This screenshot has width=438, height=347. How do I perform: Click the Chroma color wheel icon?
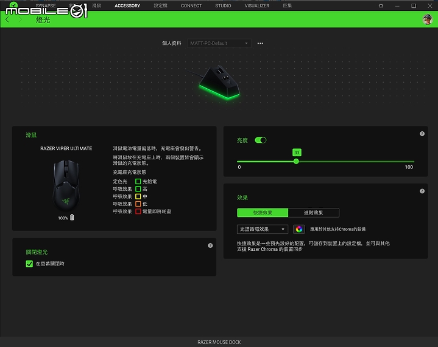(298, 229)
